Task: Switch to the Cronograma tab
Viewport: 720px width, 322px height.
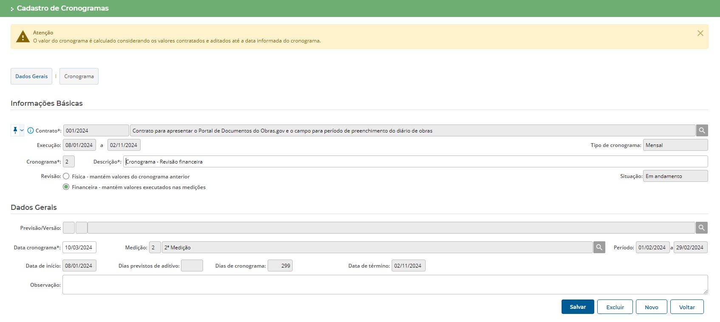Action: coord(79,76)
